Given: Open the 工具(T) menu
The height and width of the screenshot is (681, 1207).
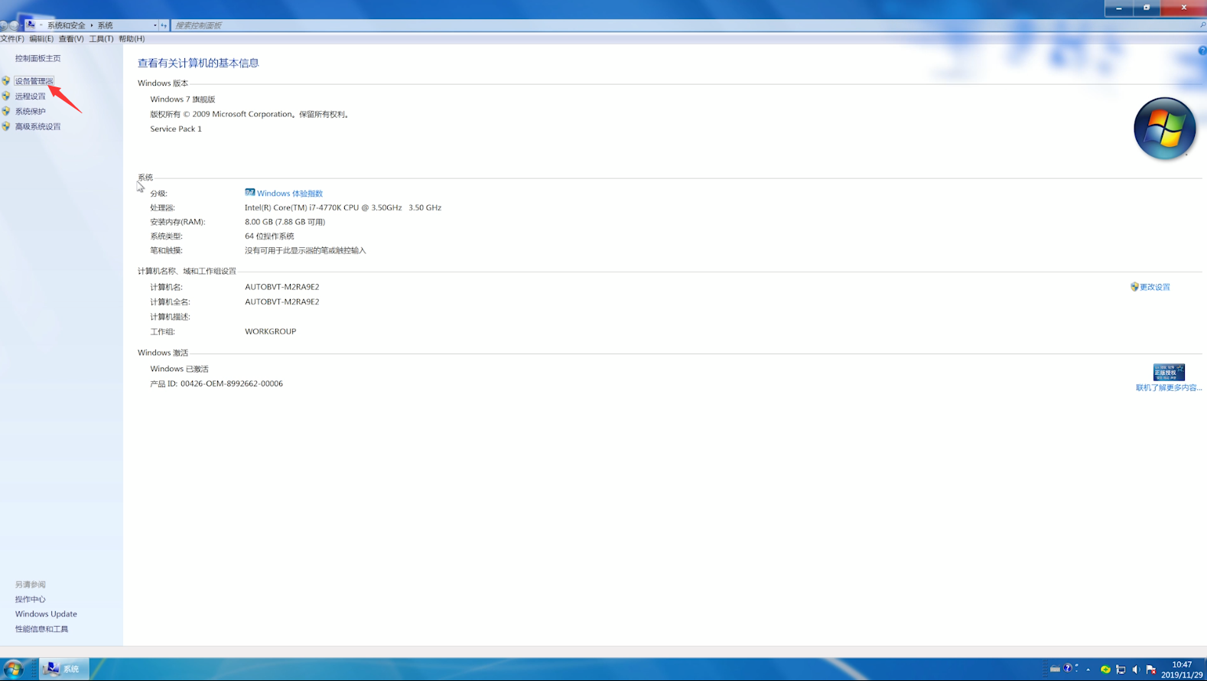Looking at the screenshot, I should click(101, 38).
